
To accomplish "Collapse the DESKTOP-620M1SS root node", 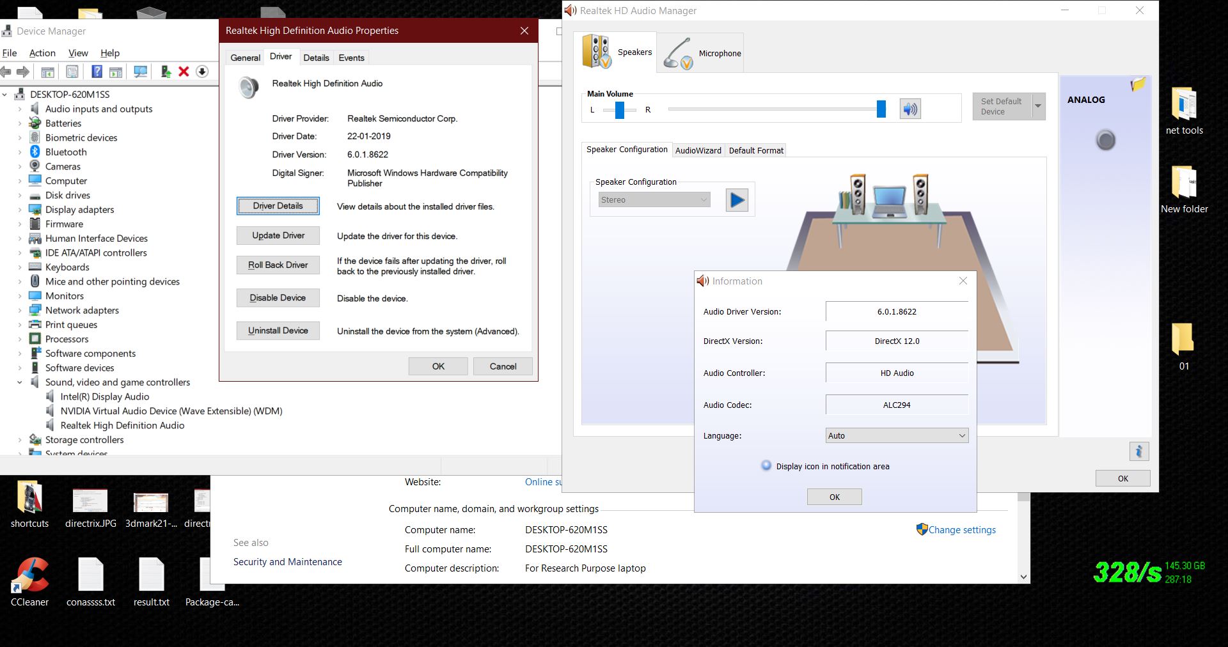I will (x=5, y=95).
